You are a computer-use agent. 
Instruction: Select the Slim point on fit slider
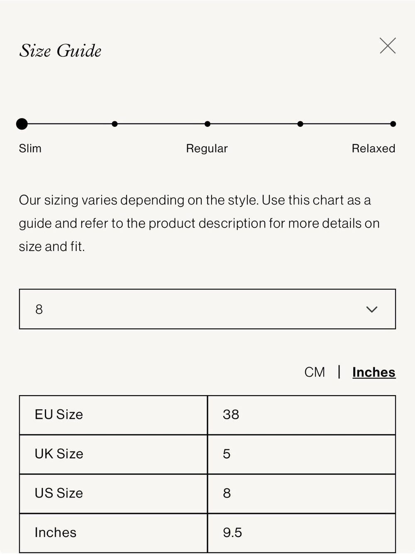(22, 124)
